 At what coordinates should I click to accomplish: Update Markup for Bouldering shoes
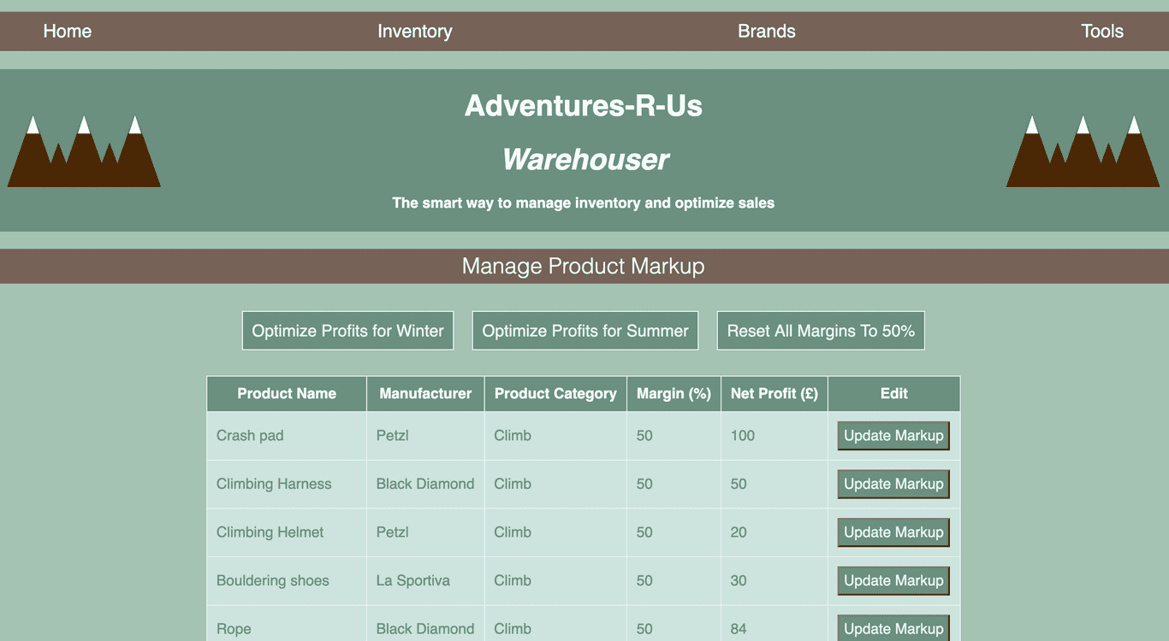click(x=893, y=580)
